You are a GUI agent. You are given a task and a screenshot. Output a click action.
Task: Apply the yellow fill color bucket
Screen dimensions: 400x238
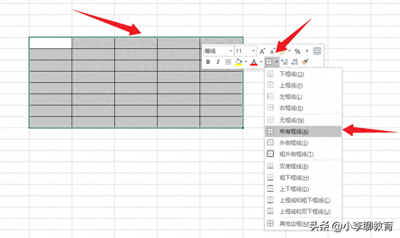(x=238, y=62)
